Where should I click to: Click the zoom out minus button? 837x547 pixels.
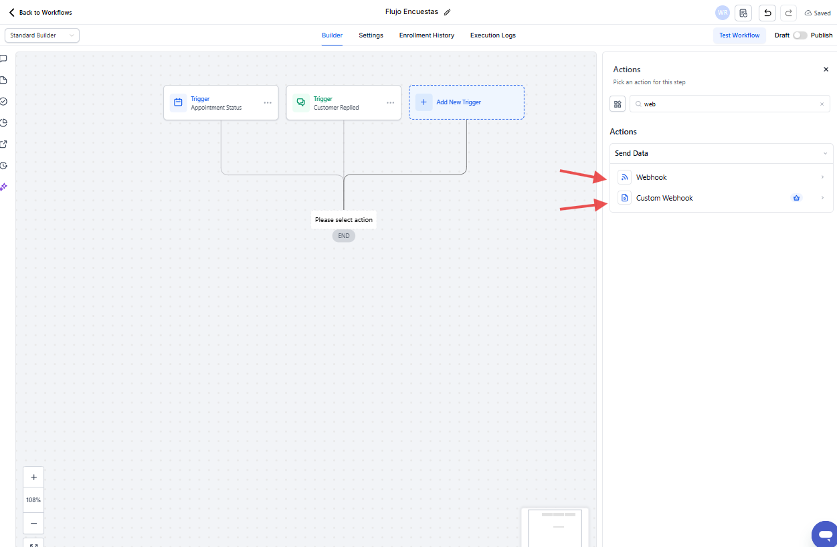click(x=33, y=523)
